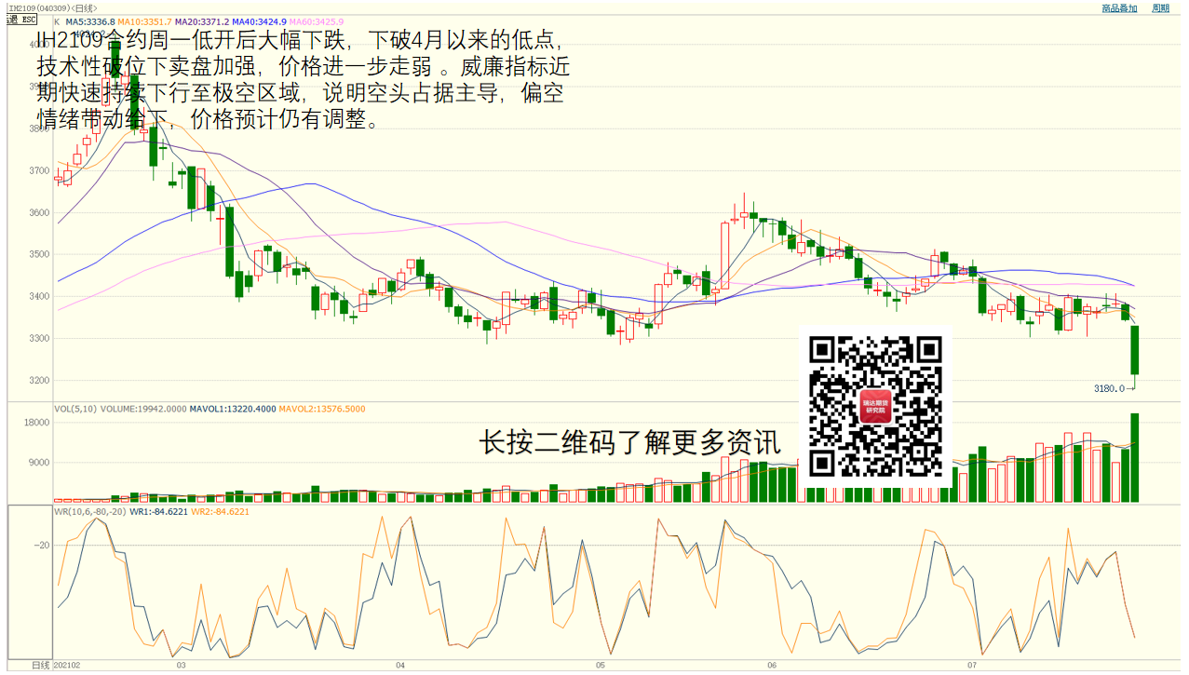Click the QR code image
1189x675 pixels.
click(875, 405)
